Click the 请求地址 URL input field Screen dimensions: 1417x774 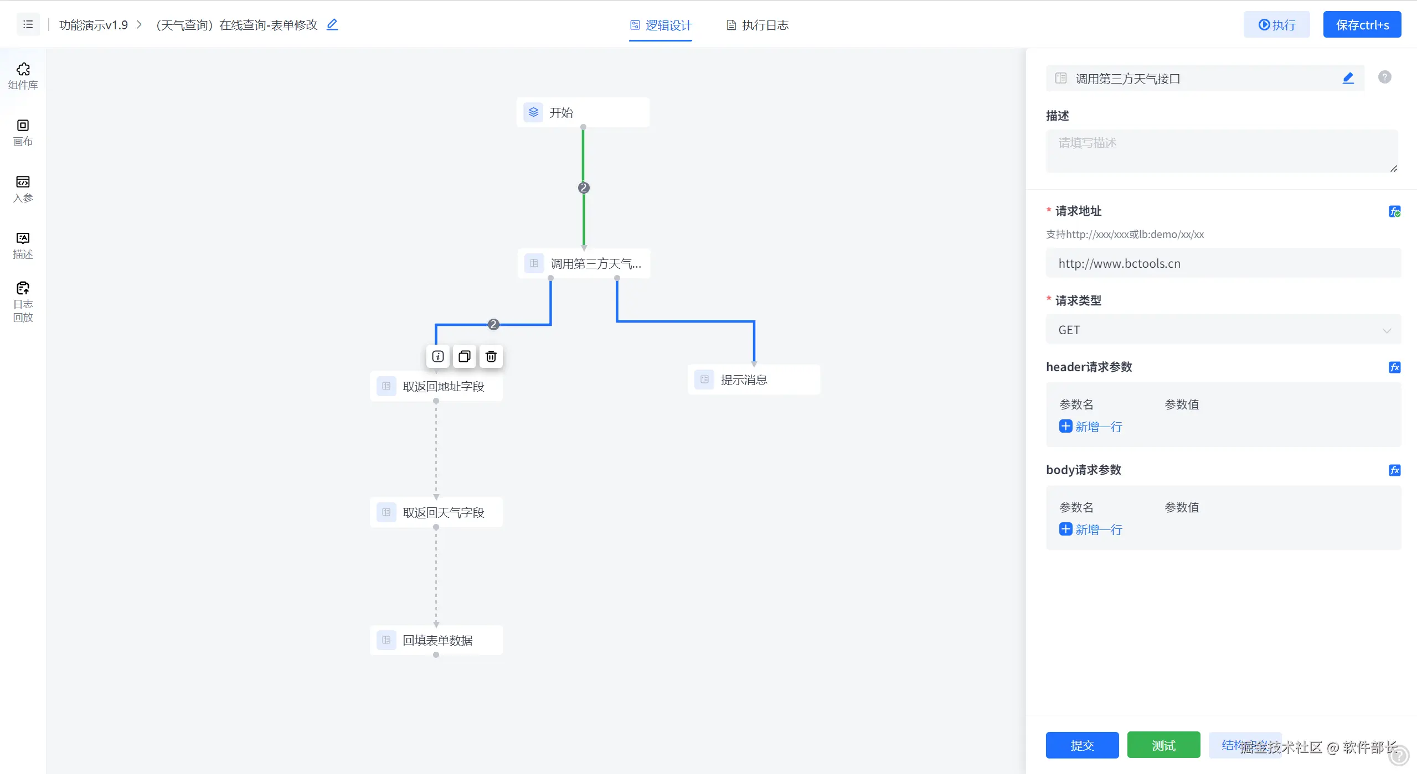(x=1223, y=263)
